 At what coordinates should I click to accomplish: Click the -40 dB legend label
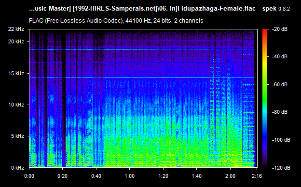(x=279, y=56)
